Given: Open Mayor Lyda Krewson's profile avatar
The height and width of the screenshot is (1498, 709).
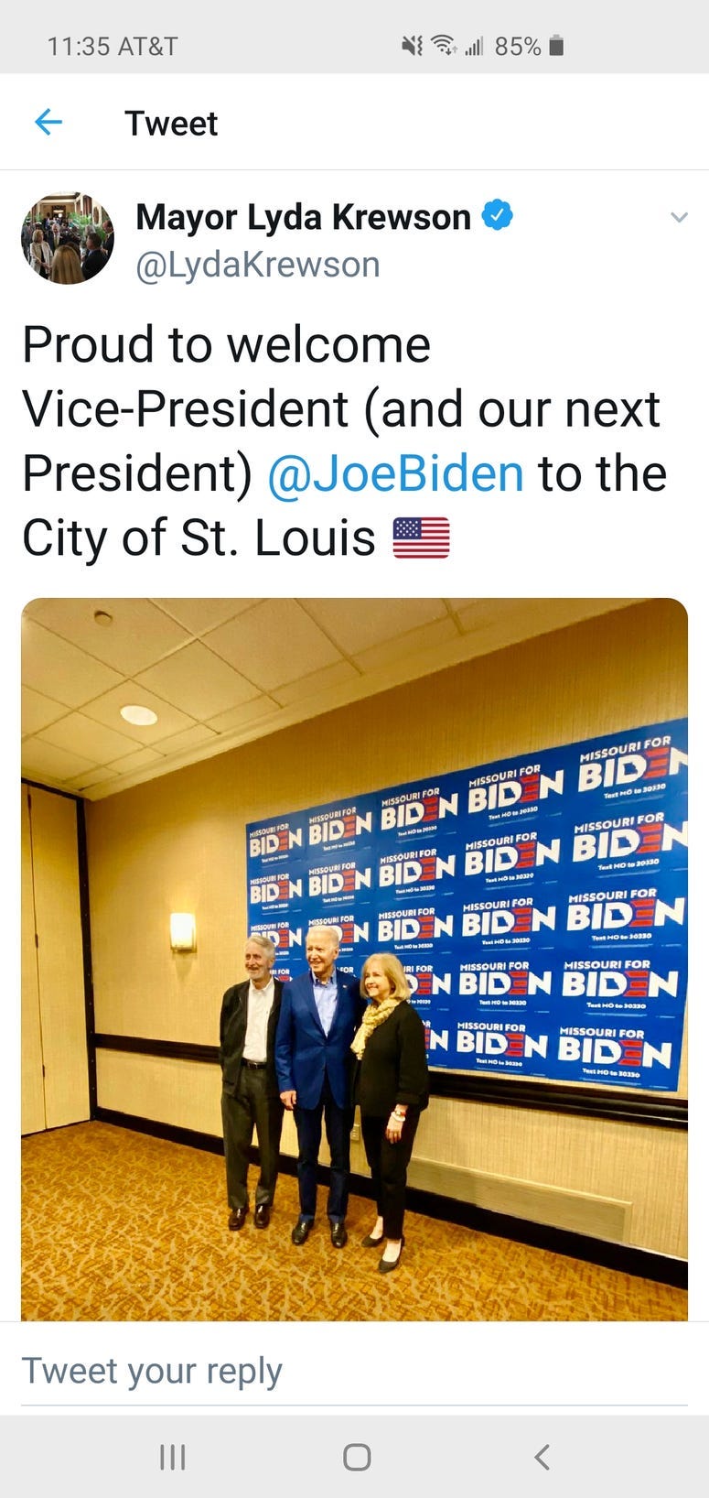Looking at the screenshot, I should pos(68,238).
